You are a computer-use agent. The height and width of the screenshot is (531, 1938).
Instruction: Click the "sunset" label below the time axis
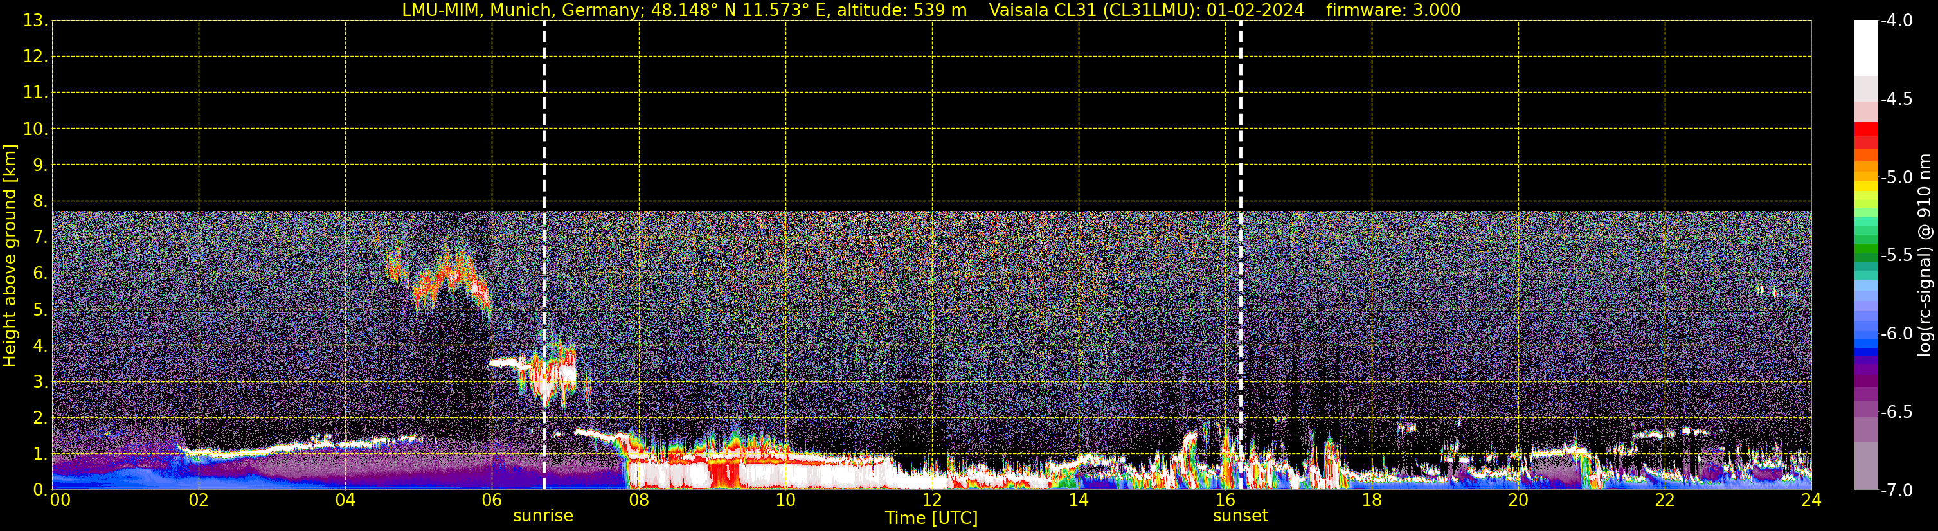(x=1240, y=516)
